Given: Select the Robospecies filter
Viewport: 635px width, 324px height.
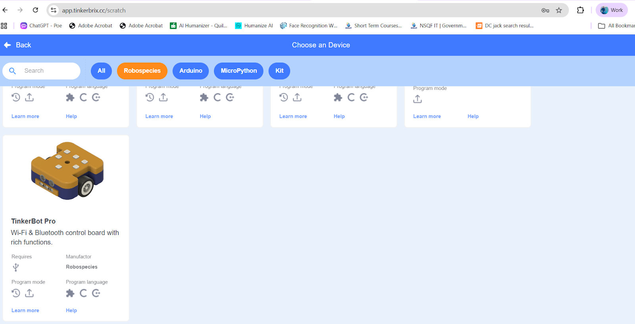Looking at the screenshot, I should tap(142, 71).
